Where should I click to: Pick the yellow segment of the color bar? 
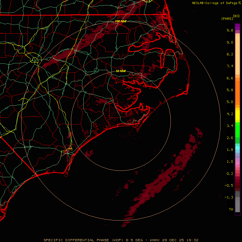tap(237, 115)
